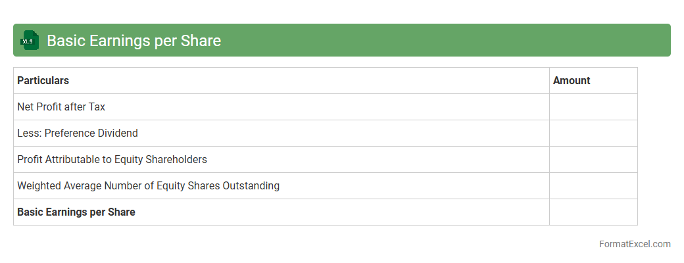Click the word 'Outstanding' in the table
The height and width of the screenshot is (263, 684).
pyautogui.click(x=251, y=186)
